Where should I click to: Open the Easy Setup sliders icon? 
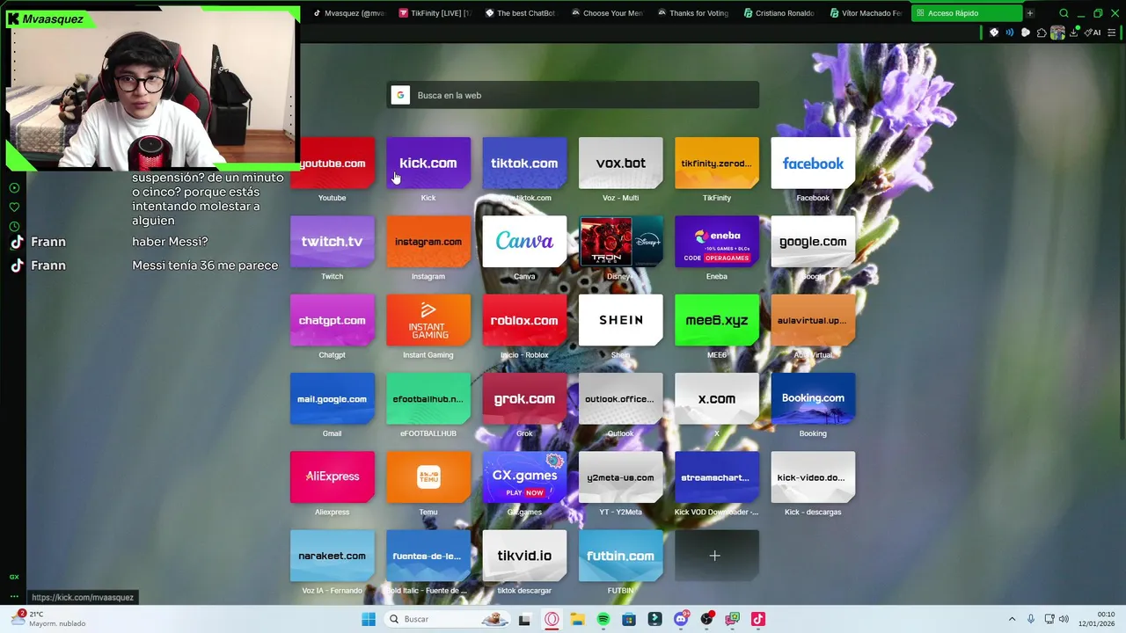click(1112, 33)
